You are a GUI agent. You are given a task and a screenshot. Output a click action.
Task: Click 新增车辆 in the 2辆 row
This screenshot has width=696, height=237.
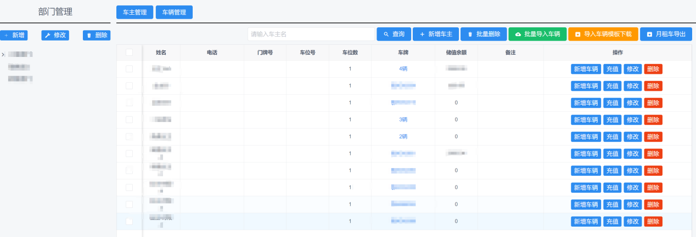coord(586,136)
